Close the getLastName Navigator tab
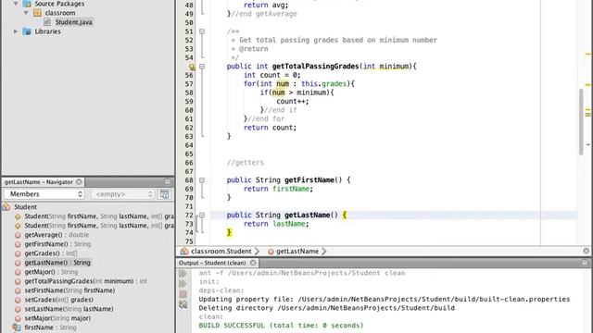Viewport: 593px width, 333px height. [79, 181]
